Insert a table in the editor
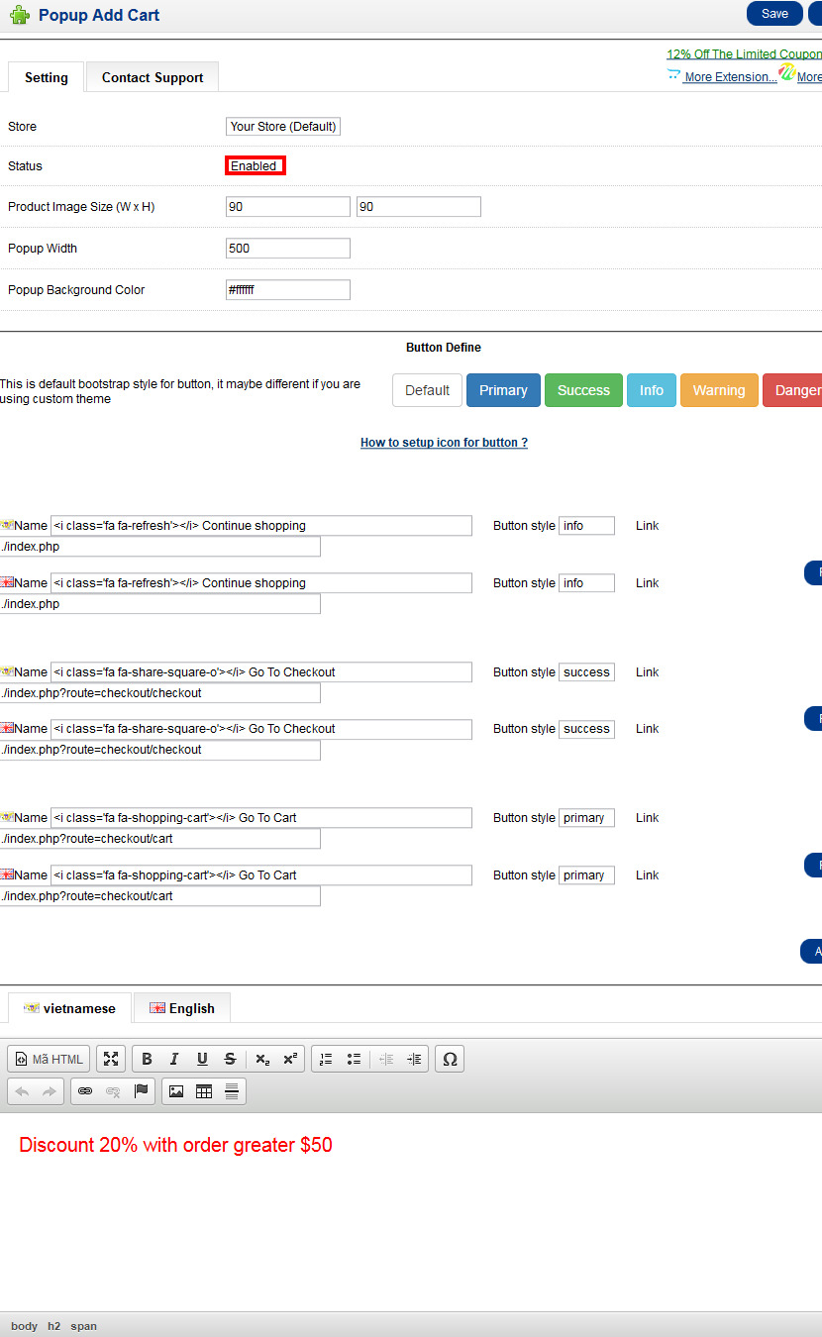 click(204, 1091)
